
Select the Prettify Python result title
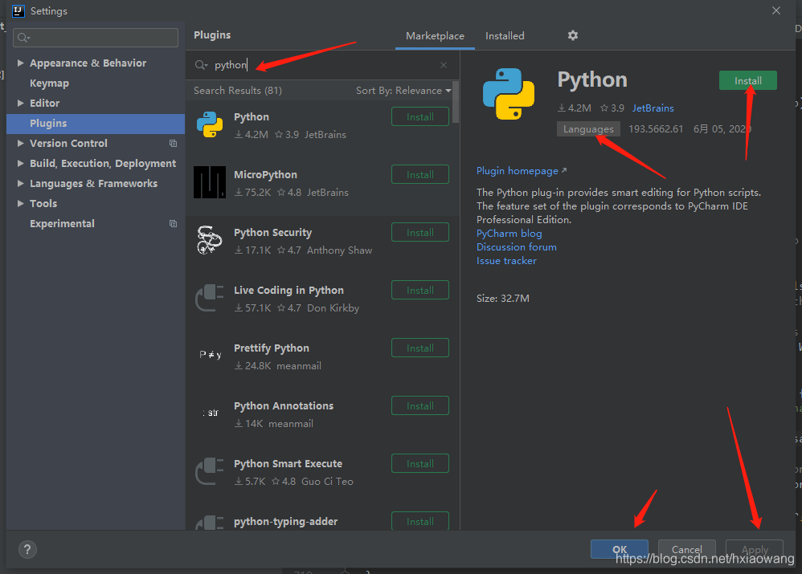(x=271, y=348)
